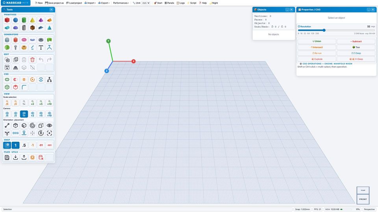Set snap increment to .5

click(x=24, y=145)
